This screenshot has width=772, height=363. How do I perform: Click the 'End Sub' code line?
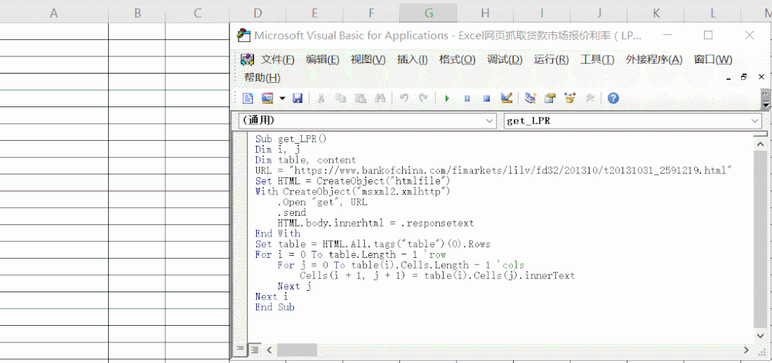point(275,307)
